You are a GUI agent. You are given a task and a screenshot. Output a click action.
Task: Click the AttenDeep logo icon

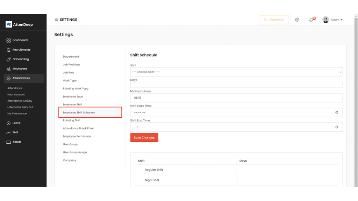(x=9, y=24)
